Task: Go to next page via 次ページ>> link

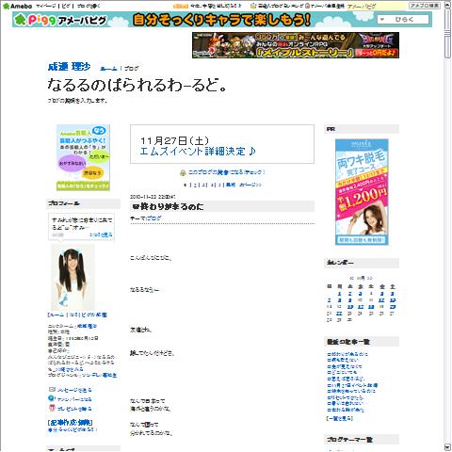Action: pyautogui.click(x=250, y=185)
